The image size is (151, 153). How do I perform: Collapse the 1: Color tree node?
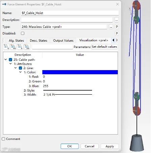(x=21, y=72)
